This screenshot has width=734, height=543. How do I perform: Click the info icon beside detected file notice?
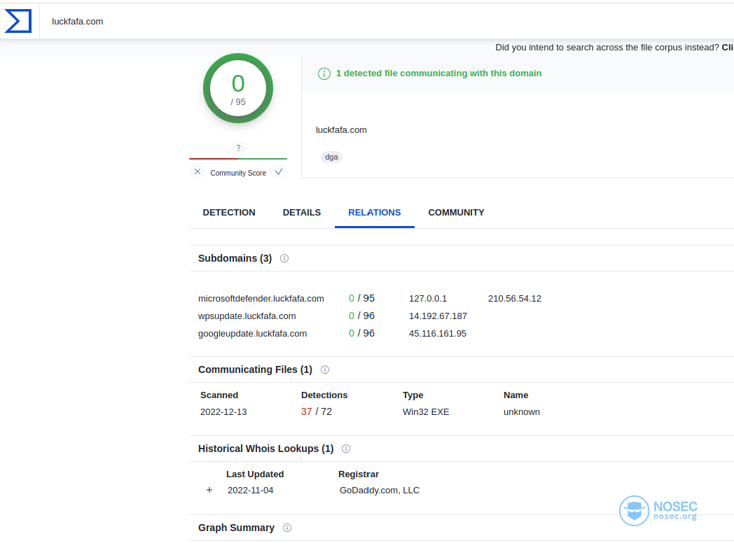(x=324, y=73)
